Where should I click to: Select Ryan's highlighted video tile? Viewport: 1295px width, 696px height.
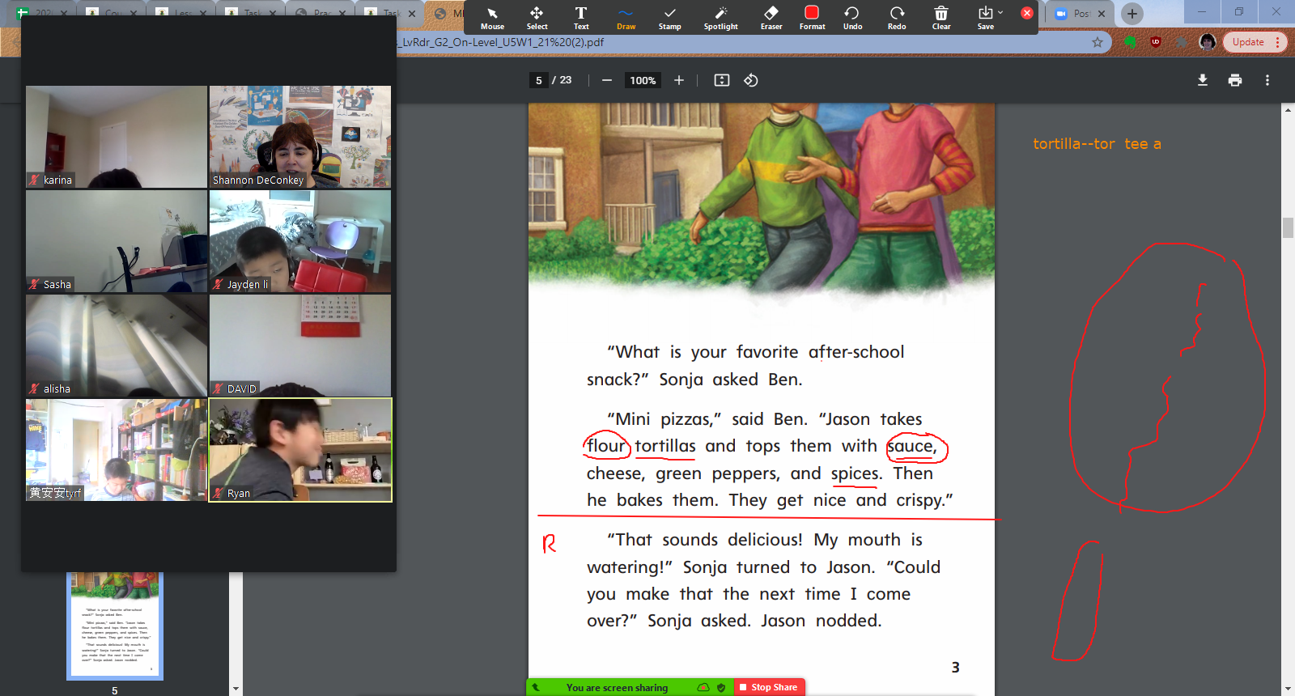click(x=300, y=450)
